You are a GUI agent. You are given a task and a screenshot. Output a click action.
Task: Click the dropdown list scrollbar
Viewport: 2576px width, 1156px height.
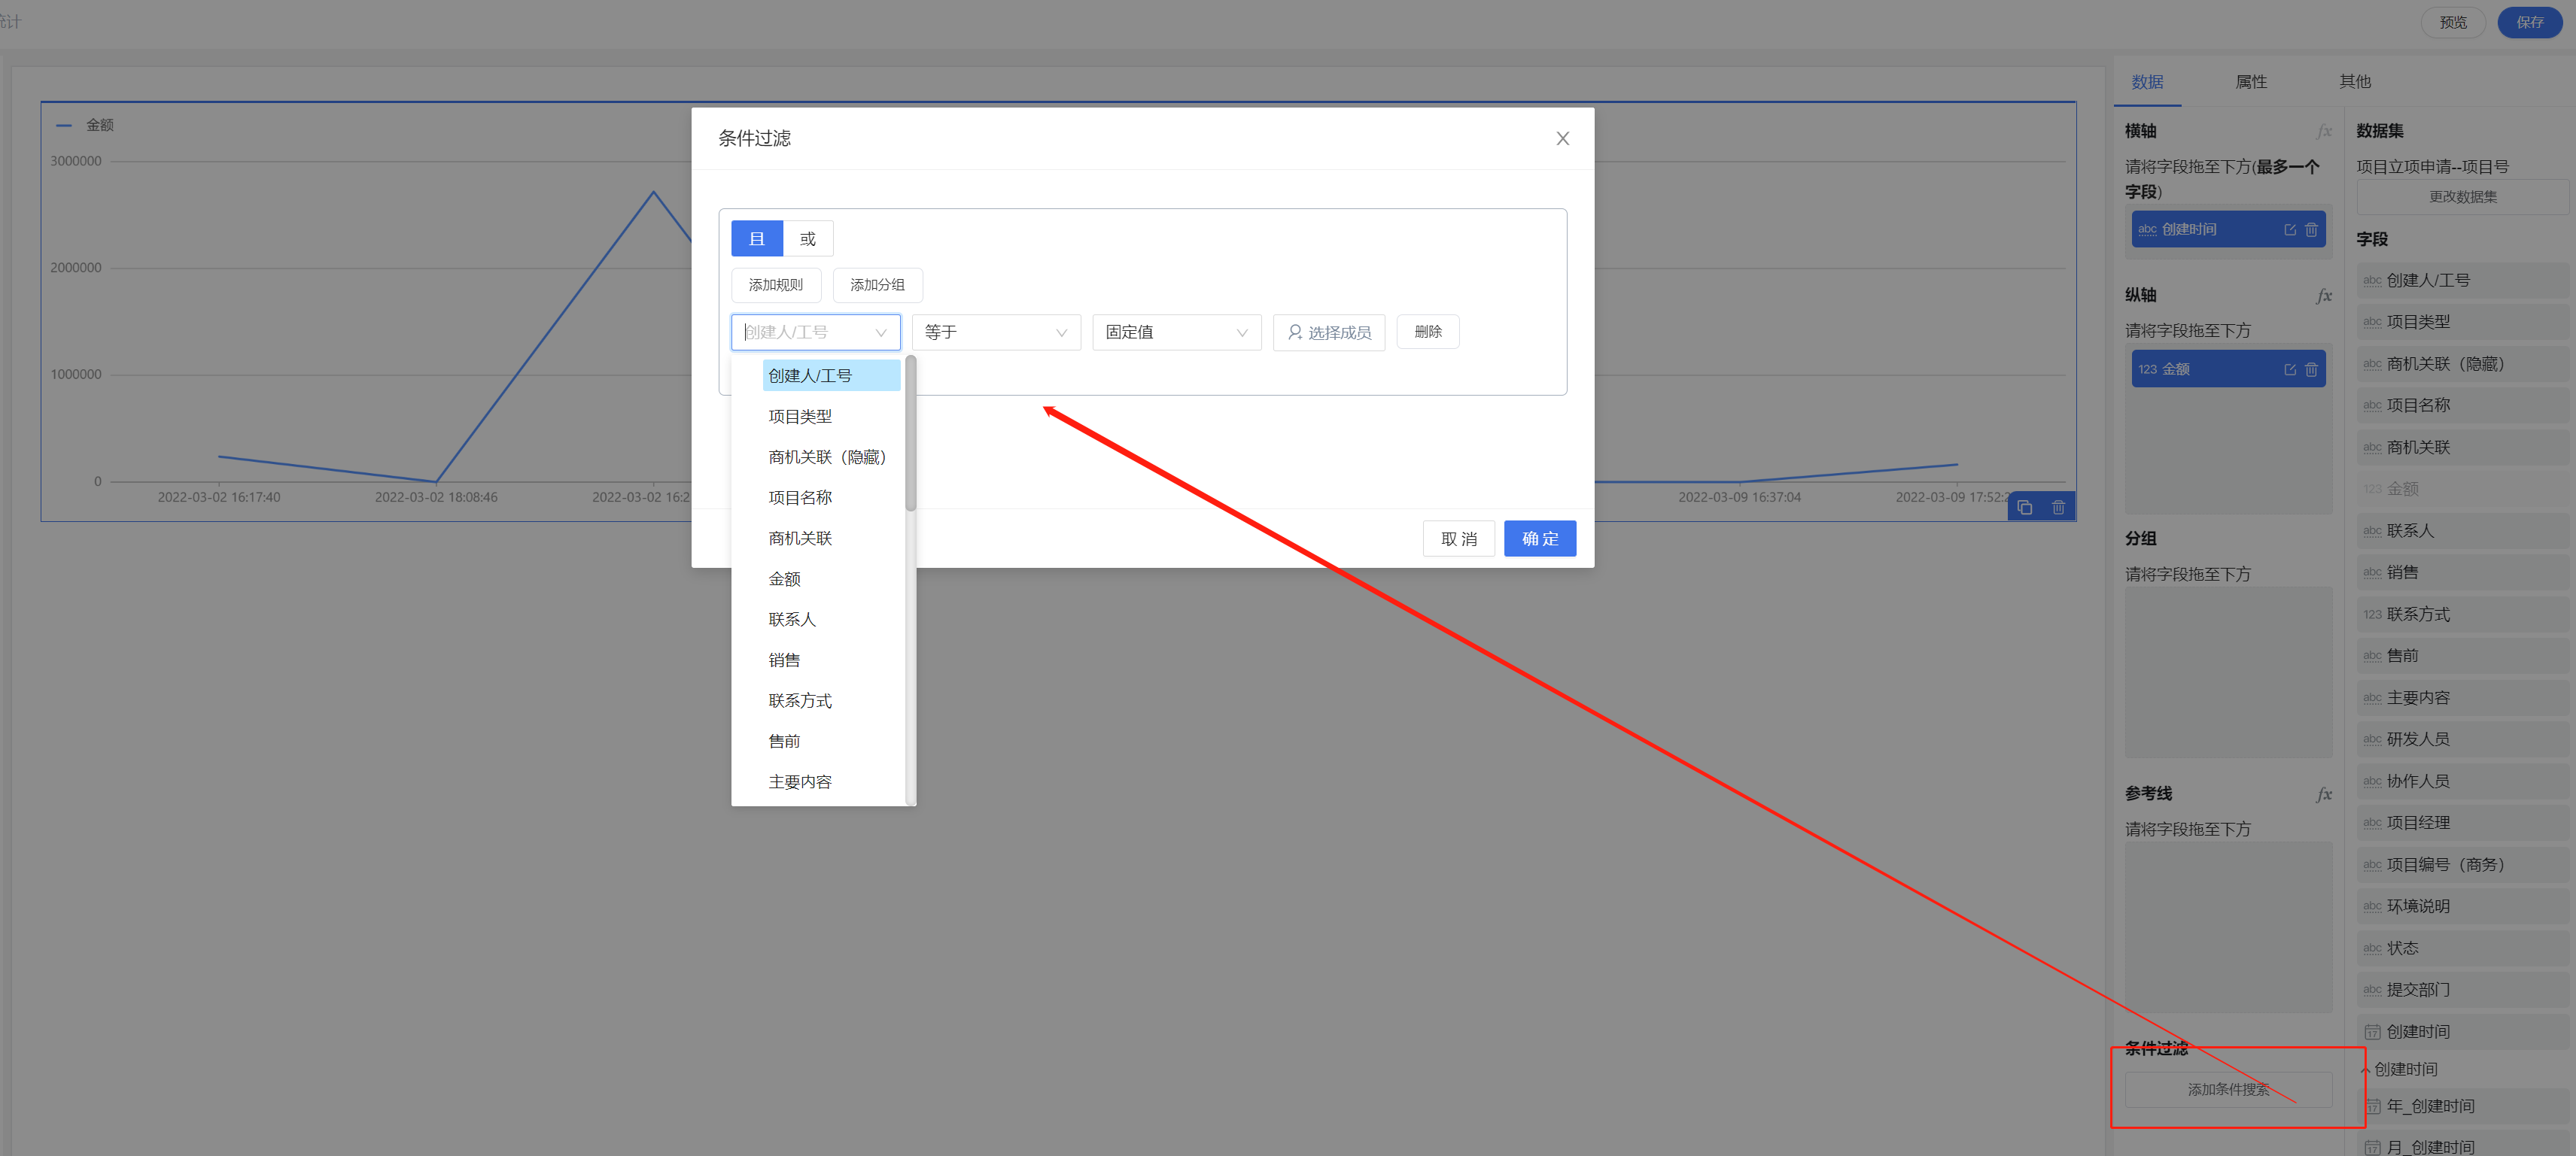coord(910,434)
